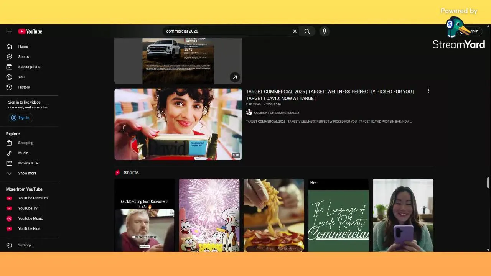Screen dimensions: 491x276
Task: Click the '2.1K views • 2 weeks ago' text
Action: [263, 104]
